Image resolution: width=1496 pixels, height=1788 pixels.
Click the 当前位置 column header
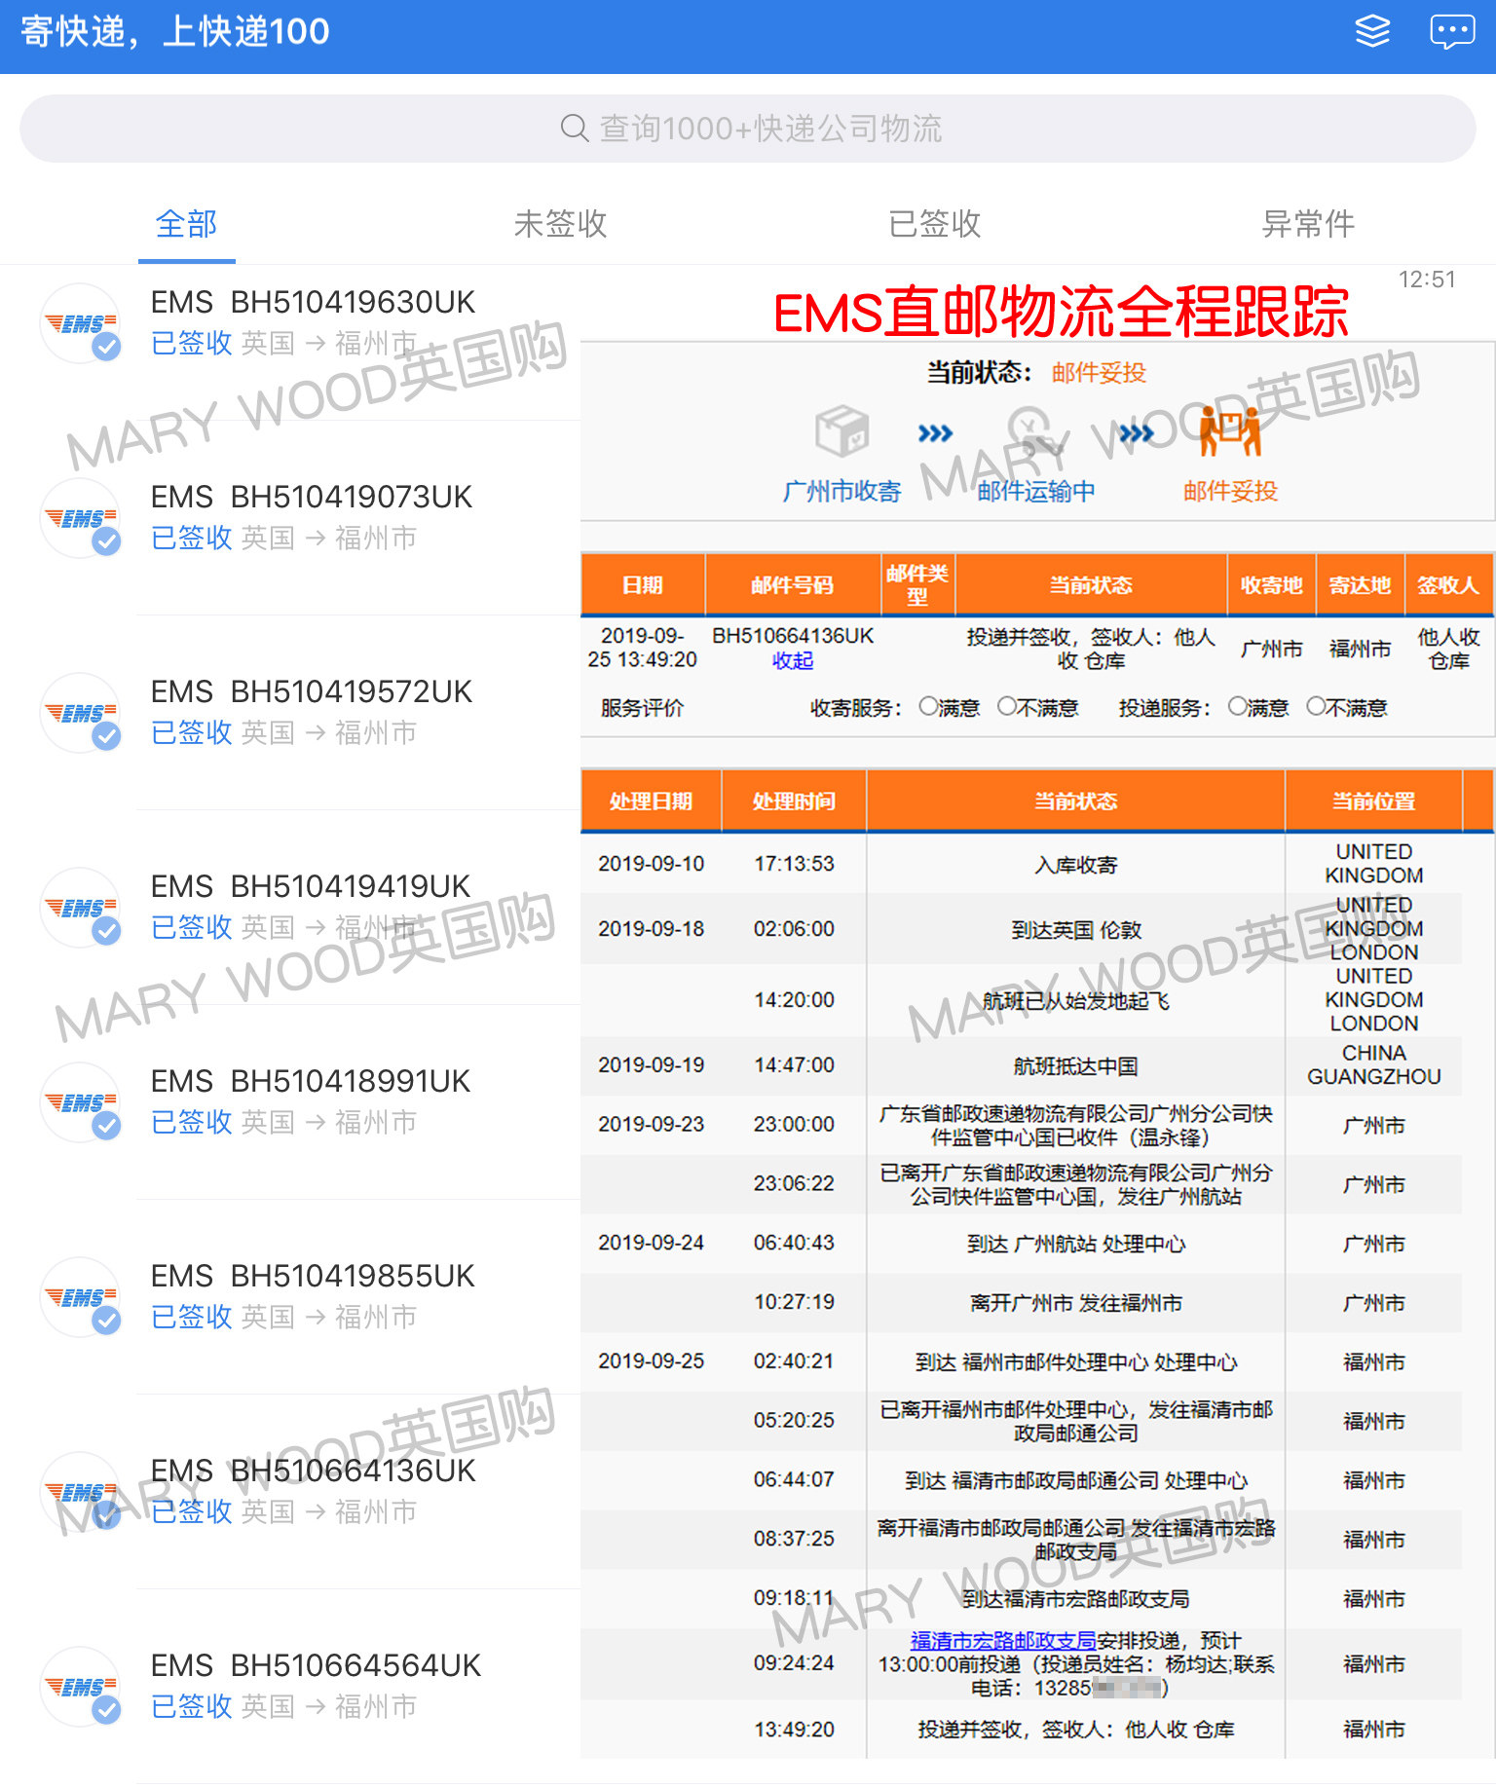pos(1373,801)
